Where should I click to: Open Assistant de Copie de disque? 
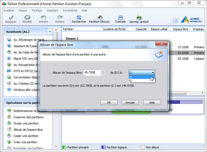click(x=23, y=46)
